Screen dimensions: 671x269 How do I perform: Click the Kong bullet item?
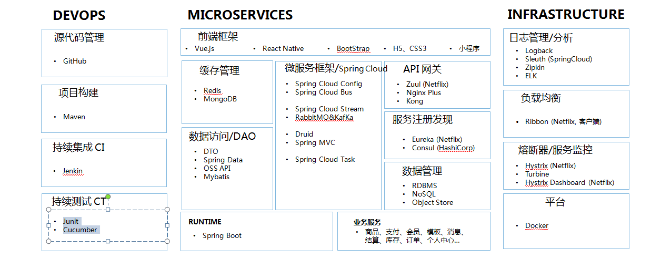pos(415,101)
